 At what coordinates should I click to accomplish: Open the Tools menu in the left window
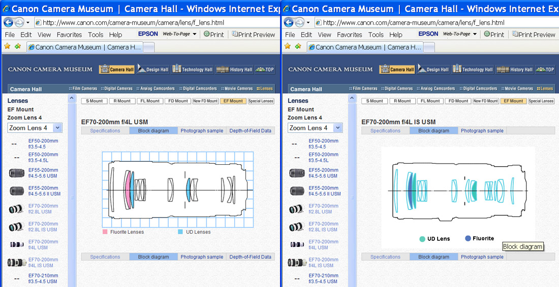click(96, 34)
